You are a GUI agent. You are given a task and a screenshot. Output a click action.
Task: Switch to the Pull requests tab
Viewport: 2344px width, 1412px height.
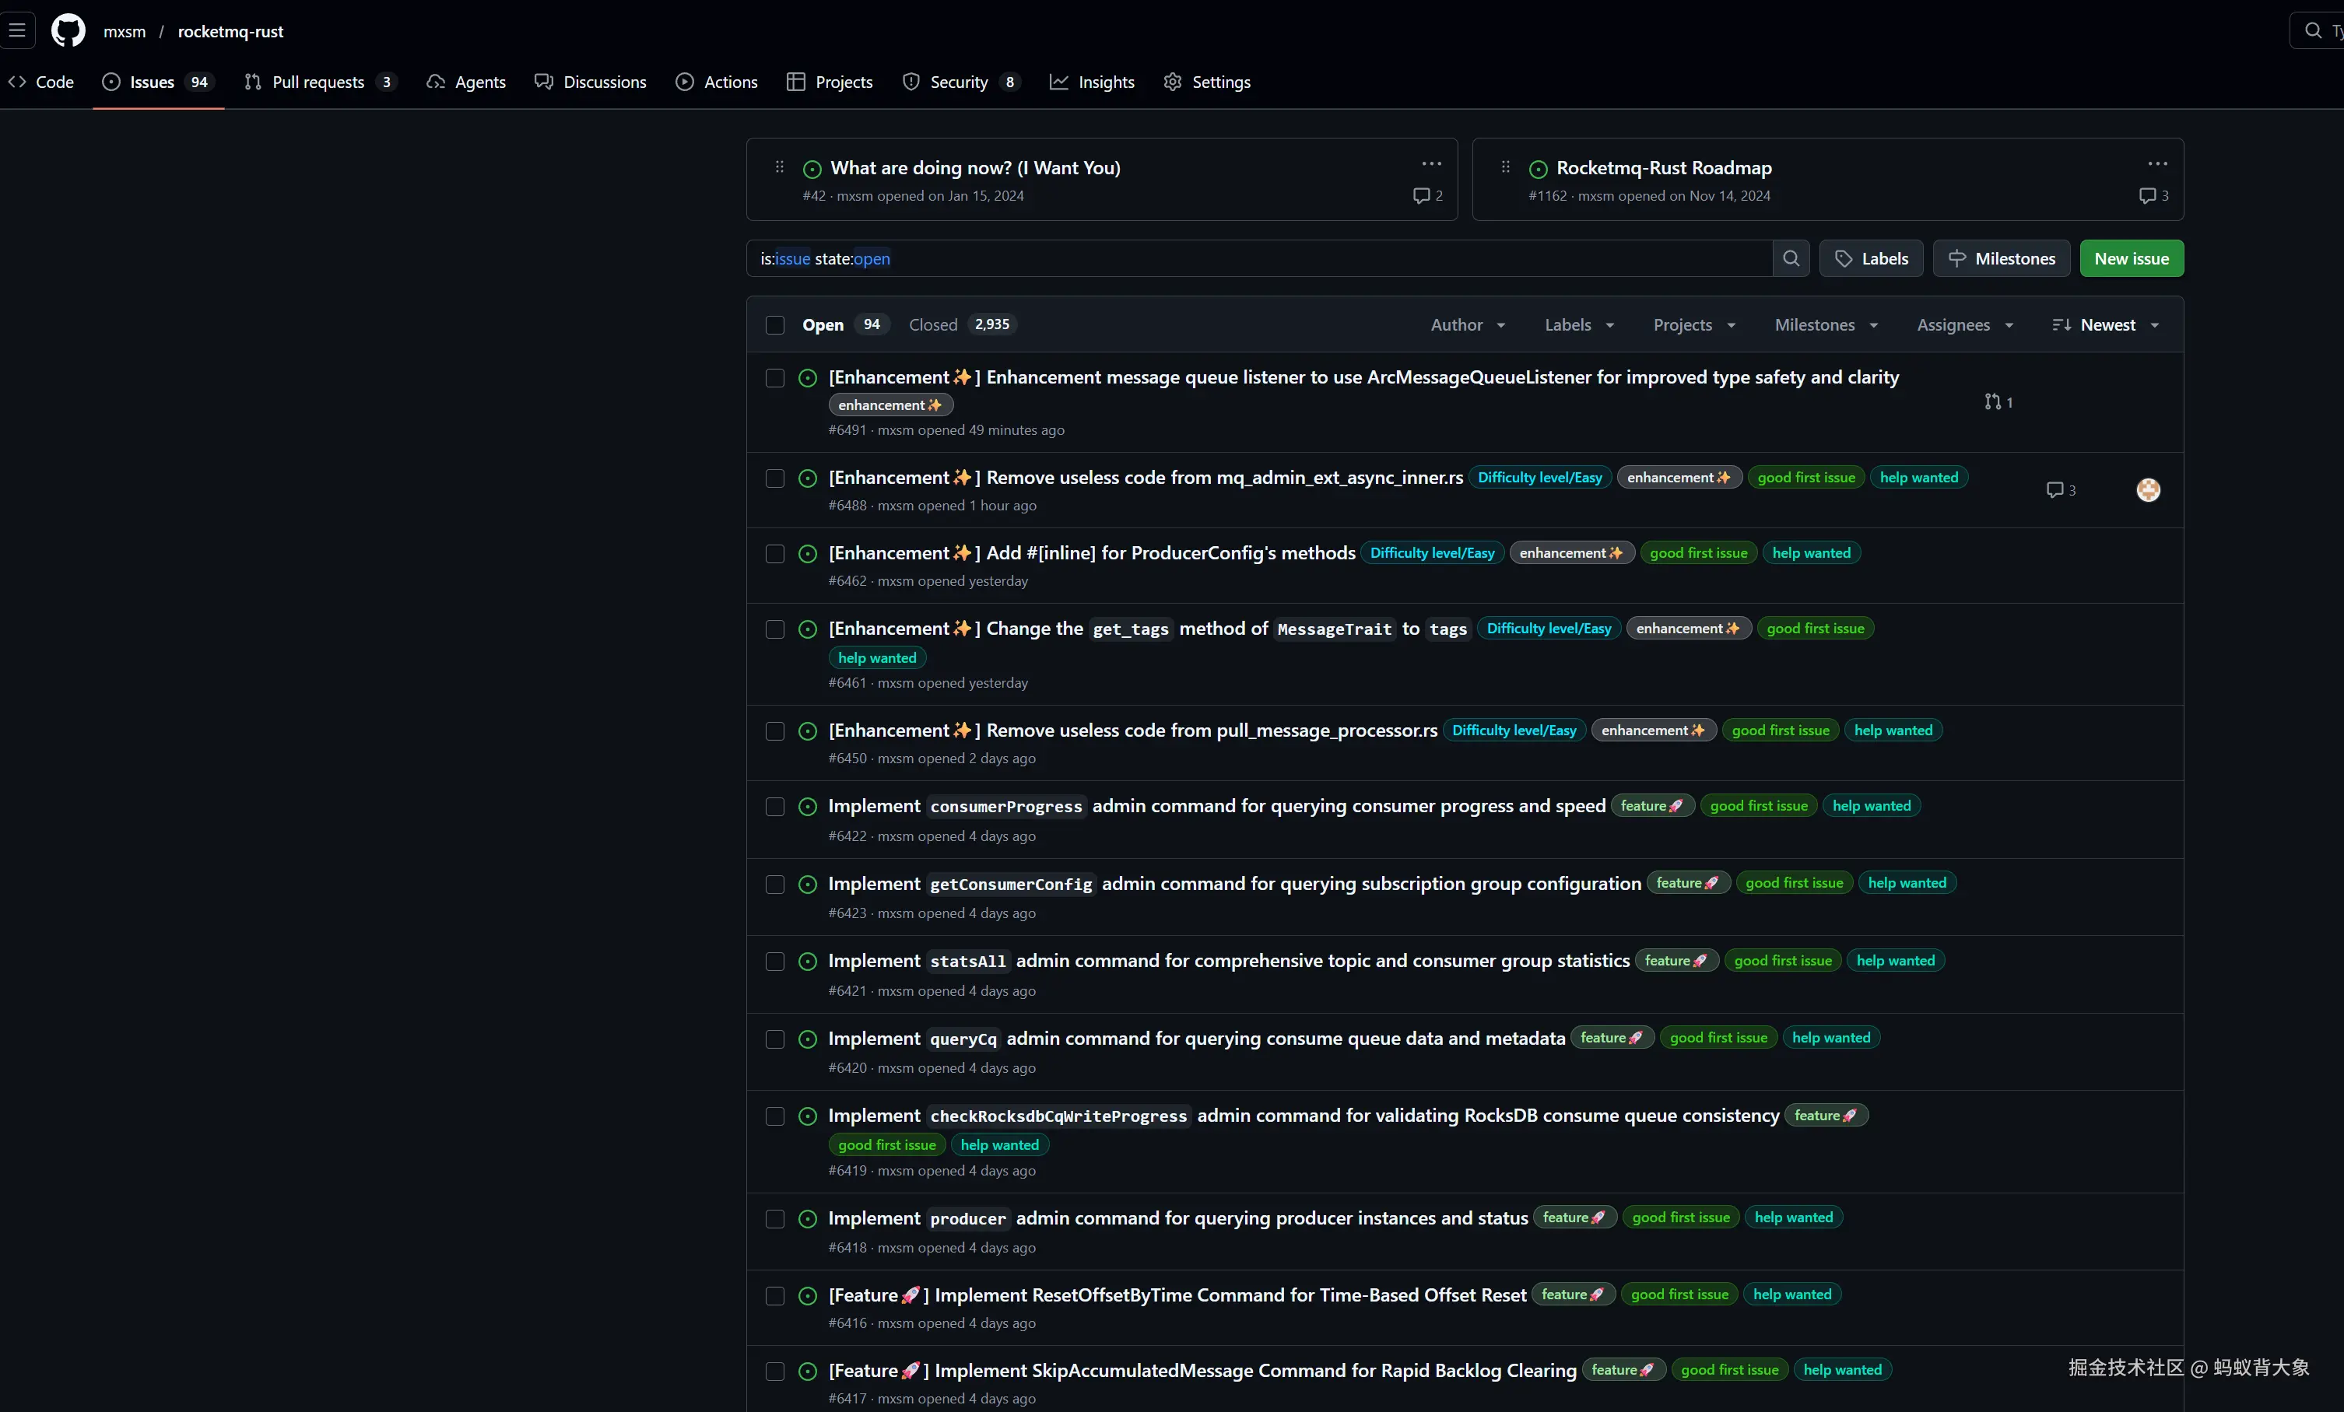point(318,82)
